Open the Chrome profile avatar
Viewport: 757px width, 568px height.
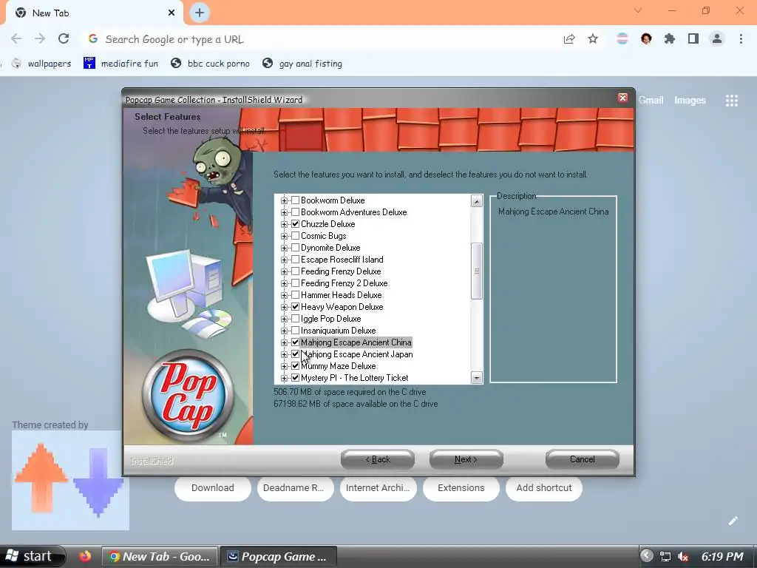point(717,39)
